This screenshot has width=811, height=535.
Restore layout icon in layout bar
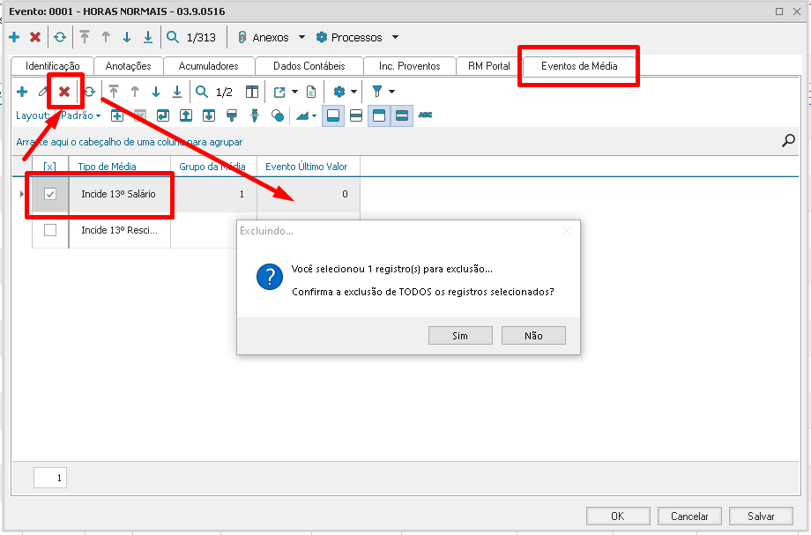tap(163, 115)
